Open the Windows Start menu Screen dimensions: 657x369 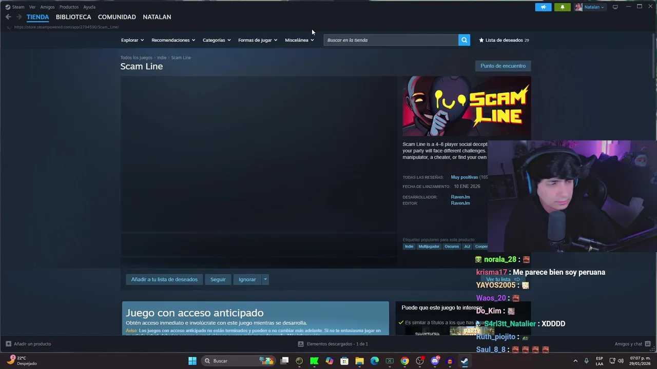(x=192, y=361)
